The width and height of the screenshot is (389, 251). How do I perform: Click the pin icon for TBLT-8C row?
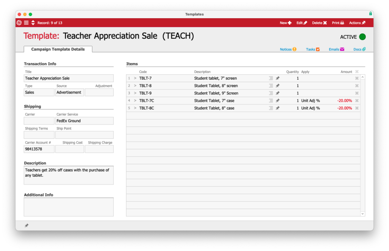point(278,108)
